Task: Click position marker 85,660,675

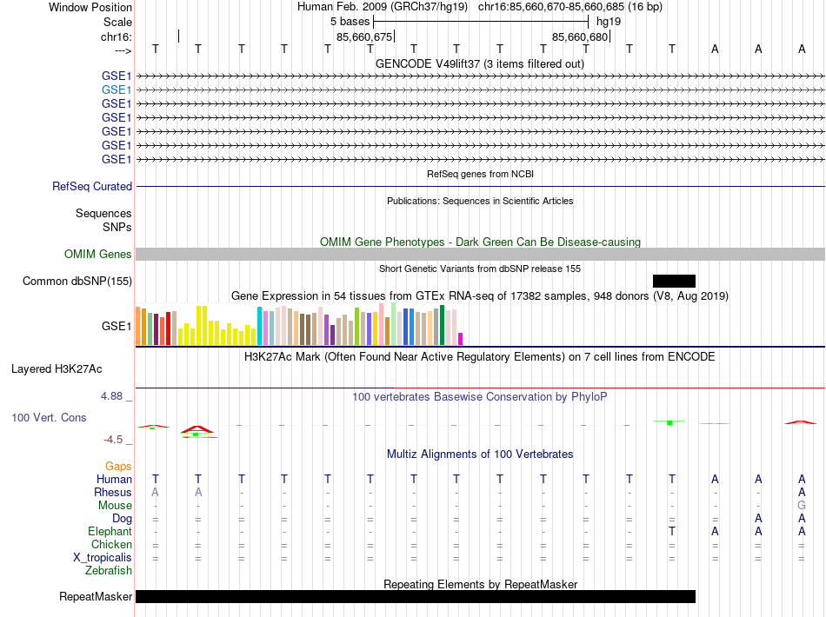Action: 364,36
